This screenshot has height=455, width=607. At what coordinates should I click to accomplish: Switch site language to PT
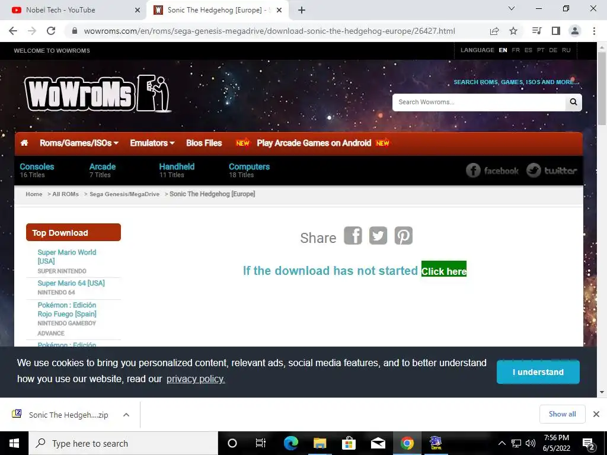[x=541, y=50]
